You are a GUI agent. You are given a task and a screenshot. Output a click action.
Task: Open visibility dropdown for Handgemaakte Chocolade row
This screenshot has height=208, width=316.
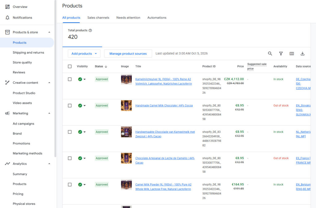pos(85,132)
